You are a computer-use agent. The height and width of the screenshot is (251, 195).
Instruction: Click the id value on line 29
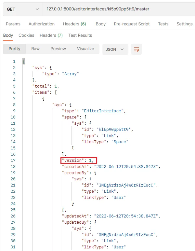126,235
